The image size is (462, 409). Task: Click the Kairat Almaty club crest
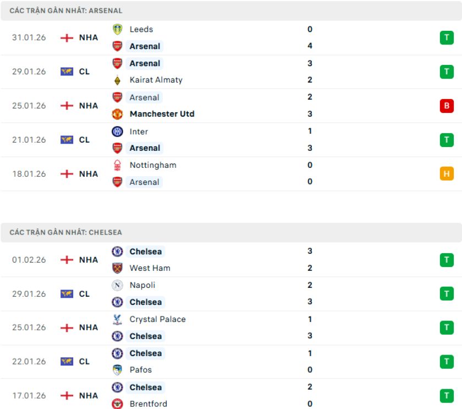click(x=117, y=80)
